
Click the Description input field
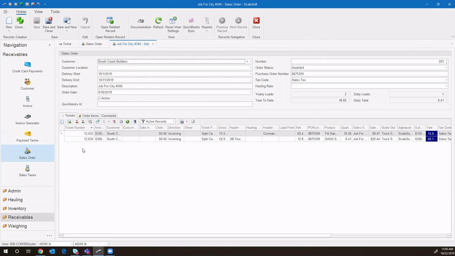[x=175, y=86]
